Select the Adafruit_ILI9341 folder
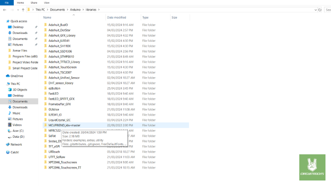Viewport: 331px width, 186px height. click(59, 41)
